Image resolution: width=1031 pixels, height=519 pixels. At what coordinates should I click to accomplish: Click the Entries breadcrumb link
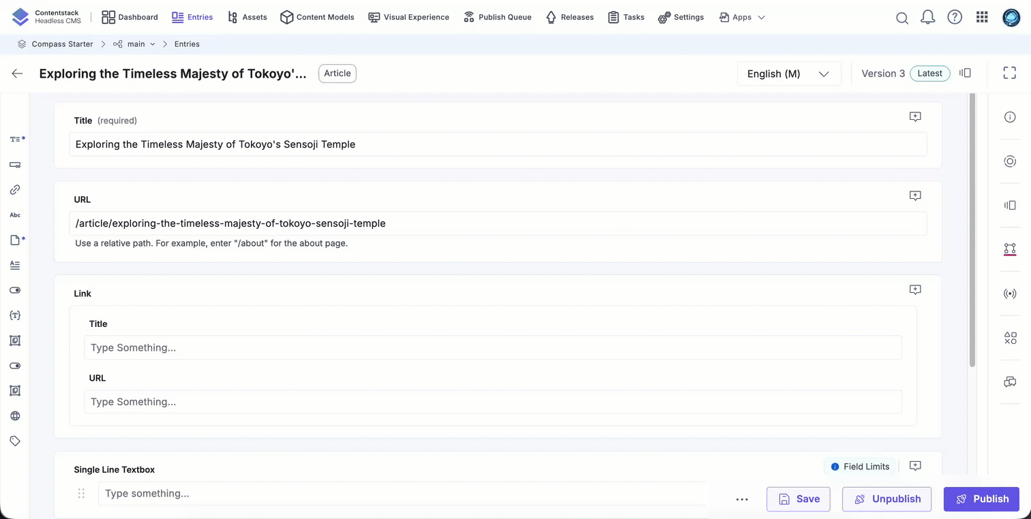[x=187, y=44]
